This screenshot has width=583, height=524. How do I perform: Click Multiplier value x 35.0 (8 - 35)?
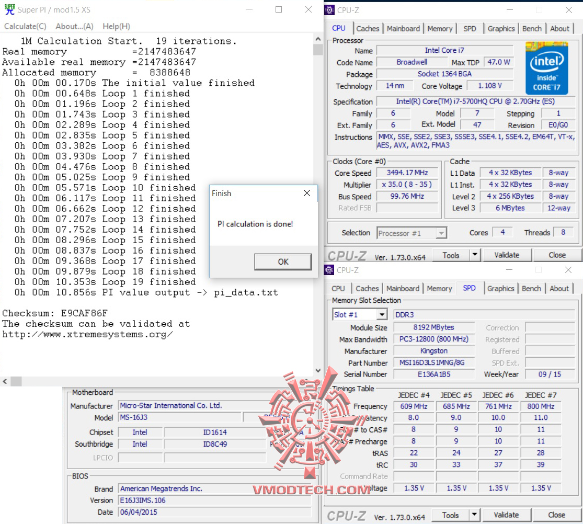(407, 185)
